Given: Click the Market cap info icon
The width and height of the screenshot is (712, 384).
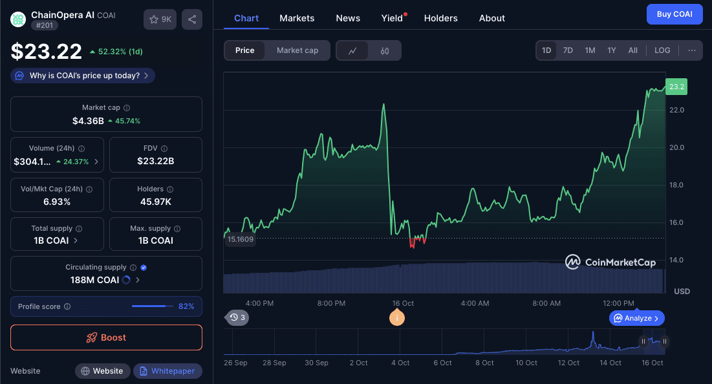Looking at the screenshot, I should pyautogui.click(x=127, y=108).
